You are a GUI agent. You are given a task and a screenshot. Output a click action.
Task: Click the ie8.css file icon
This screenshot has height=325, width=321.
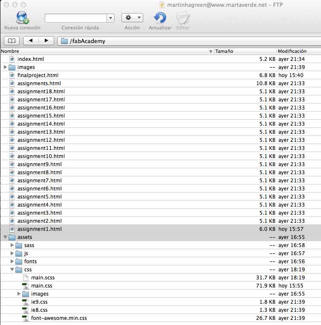tap(25, 310)
